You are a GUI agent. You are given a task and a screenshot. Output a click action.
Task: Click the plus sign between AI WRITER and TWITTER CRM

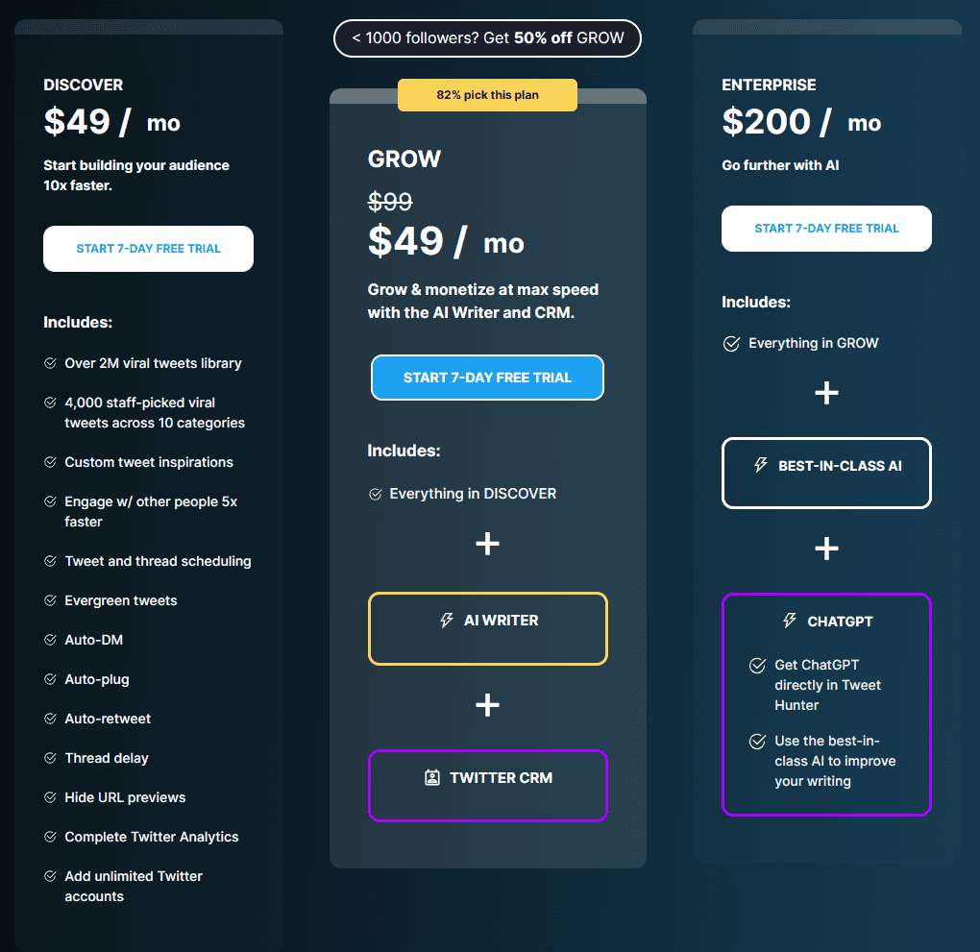click(487, 704)
